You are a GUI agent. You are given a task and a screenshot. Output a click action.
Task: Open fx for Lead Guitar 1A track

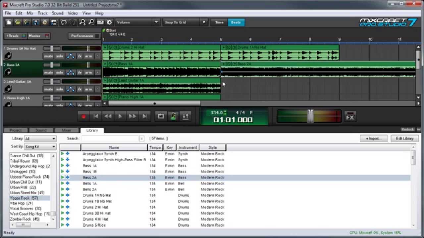click(79, 89)
